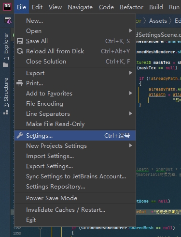Click the Print printer icon
Image resolution: width=181 pixels, height=237 pixels.
[x=20, y=83]
